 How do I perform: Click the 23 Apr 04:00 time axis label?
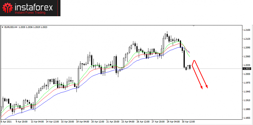(x=128, y=122)
